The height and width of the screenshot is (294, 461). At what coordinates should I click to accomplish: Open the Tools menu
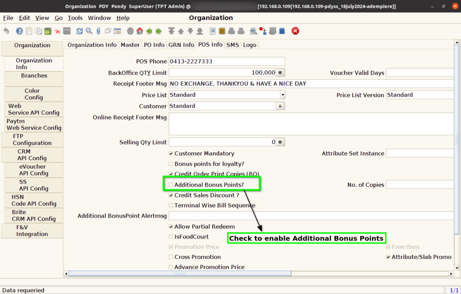(x=75, y=18)
